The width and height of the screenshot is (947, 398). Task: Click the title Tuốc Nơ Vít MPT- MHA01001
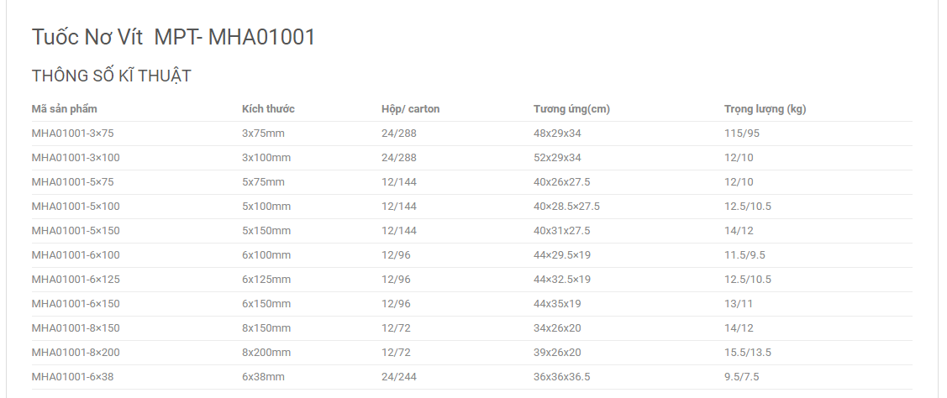tap(173, 38)
